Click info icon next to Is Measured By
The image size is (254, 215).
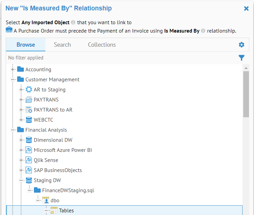(203, 31)
